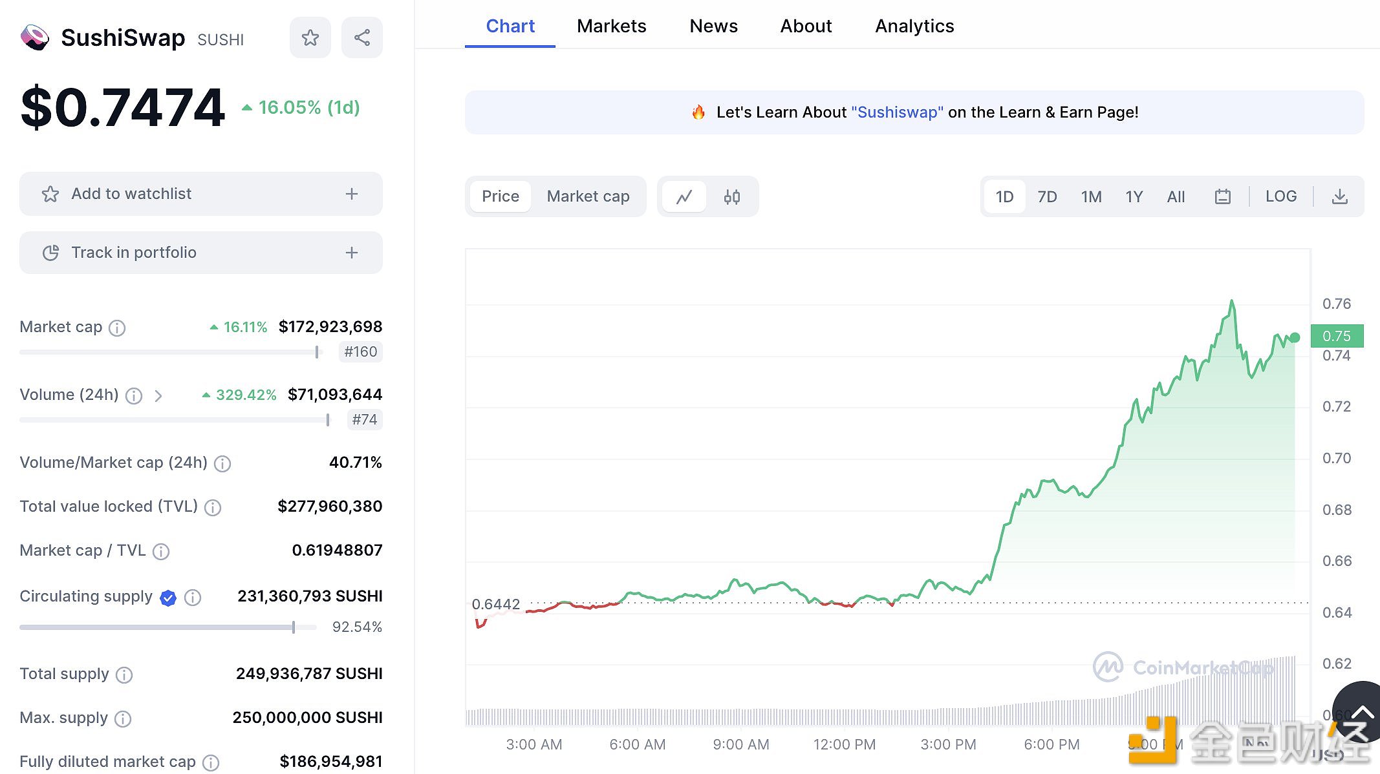1380x774 pixels.
Task: Click the 231,360,793 SUSHI supply value
Action: (x=310, y=596)
